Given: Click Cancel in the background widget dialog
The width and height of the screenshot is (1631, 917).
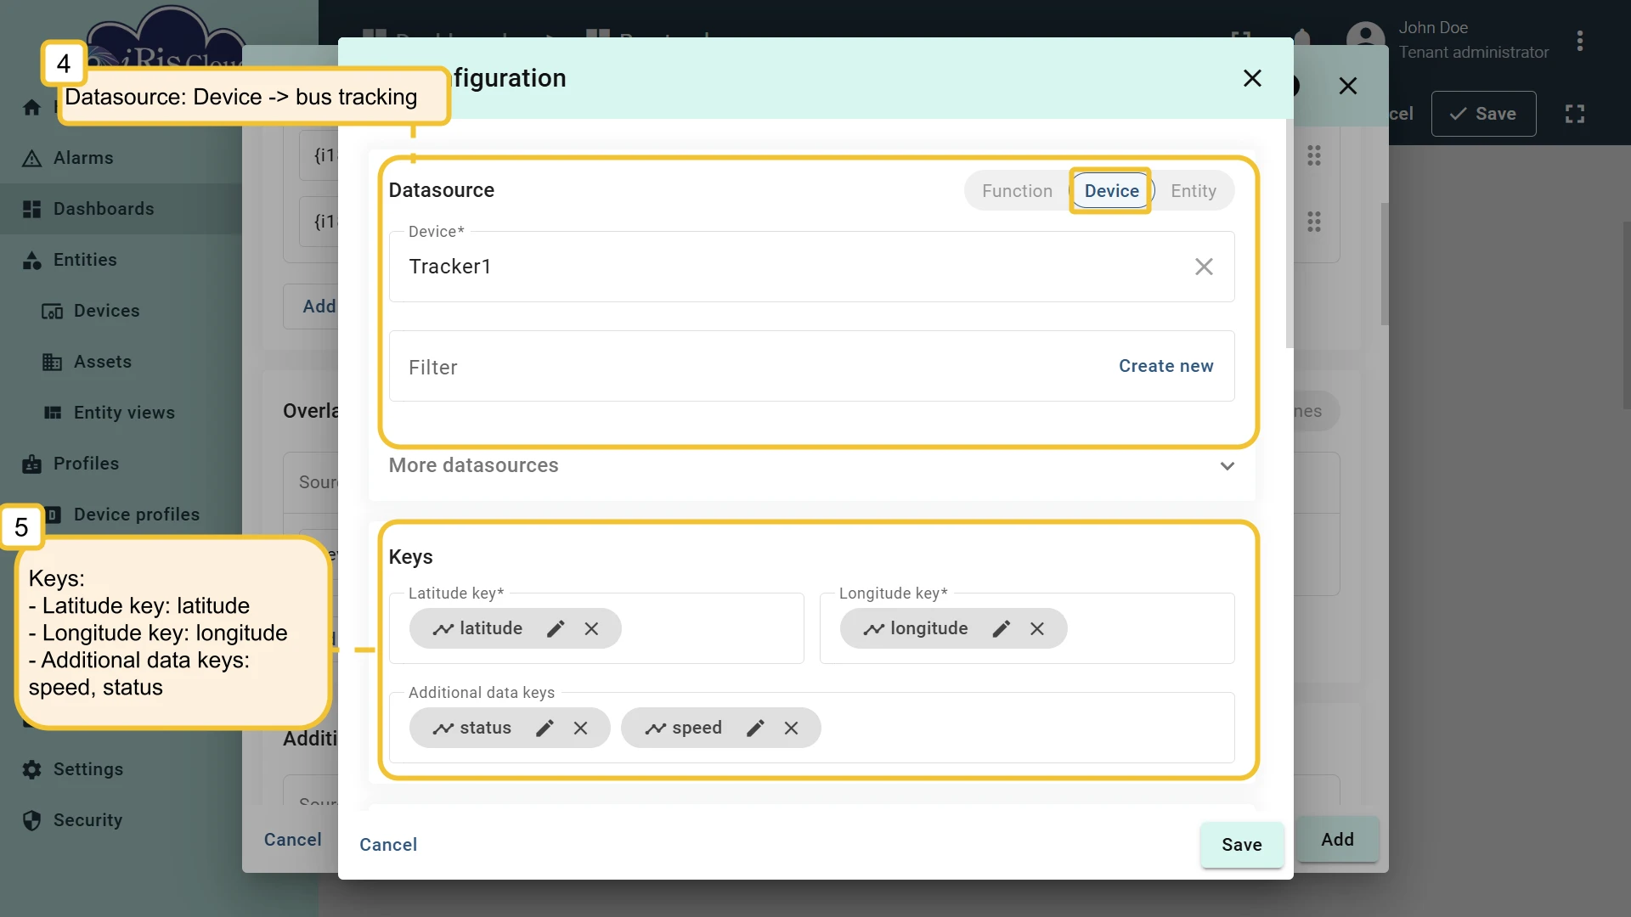Looking at the screenshot, I should click(292, 840).
